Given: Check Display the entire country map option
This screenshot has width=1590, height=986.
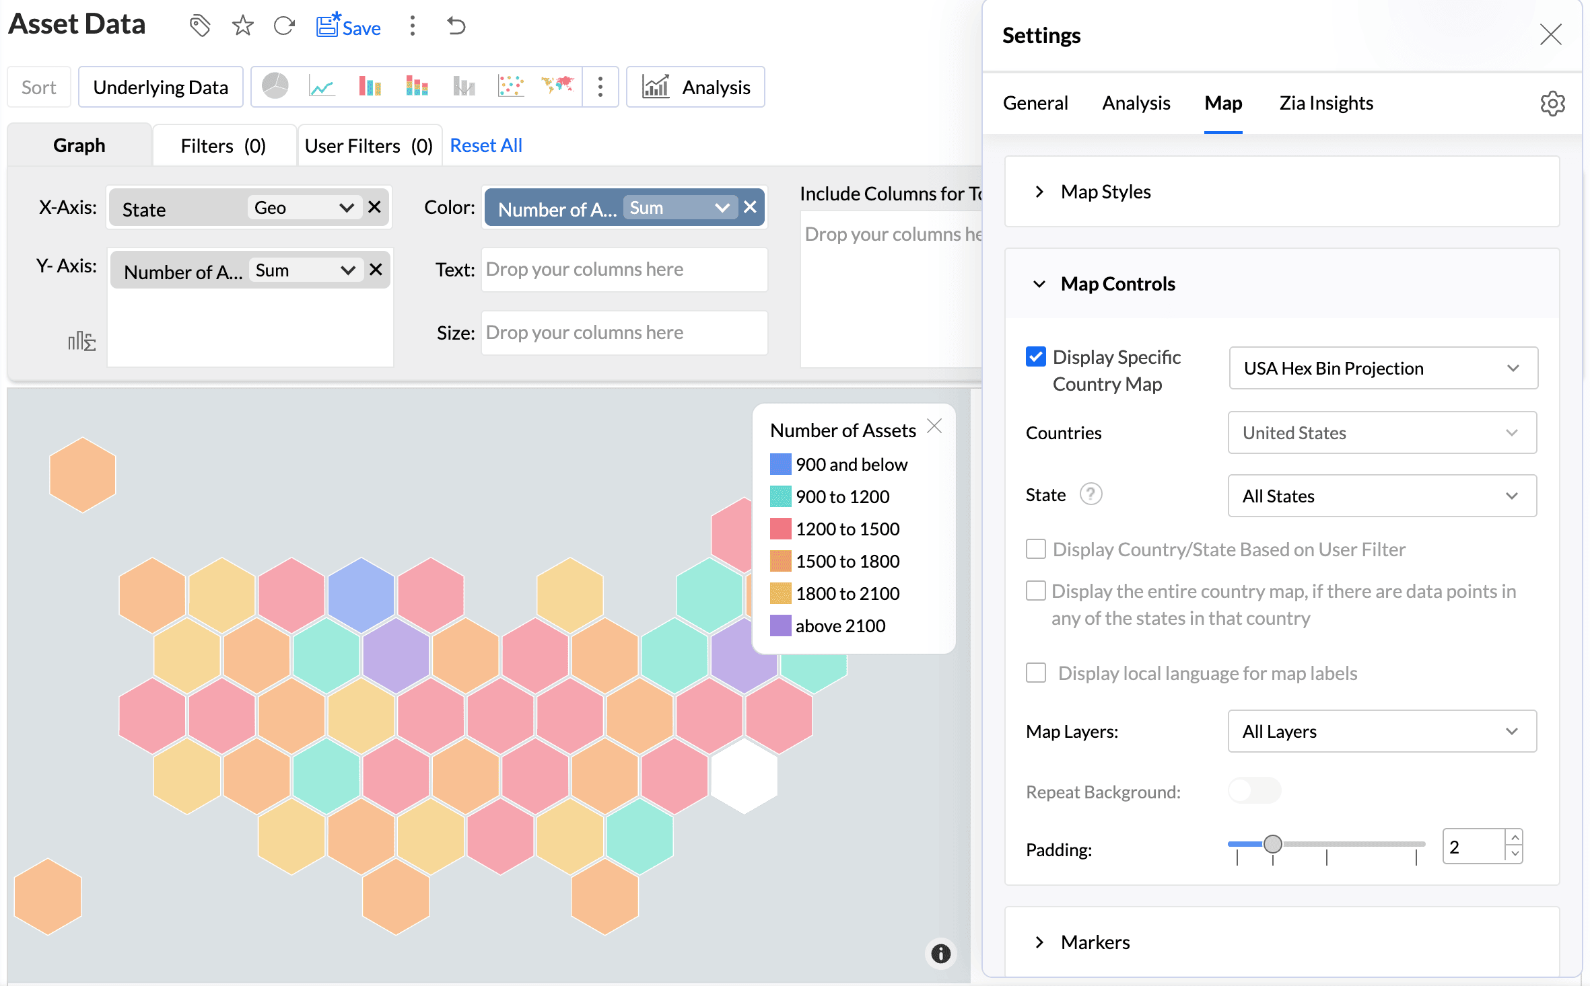Looking at the screenshot, I should point(1036,591).
